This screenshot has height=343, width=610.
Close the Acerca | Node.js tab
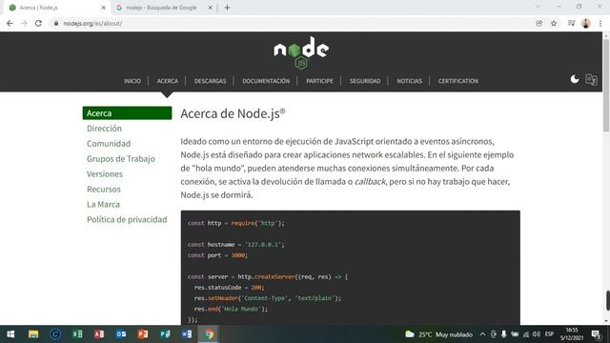coord(104,8)
